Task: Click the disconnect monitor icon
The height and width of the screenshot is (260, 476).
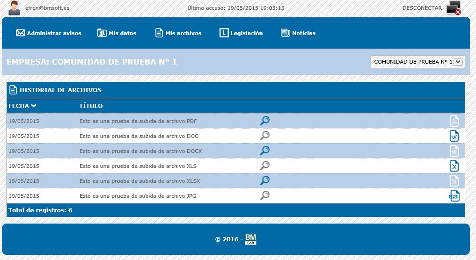Action: point(454,8)
